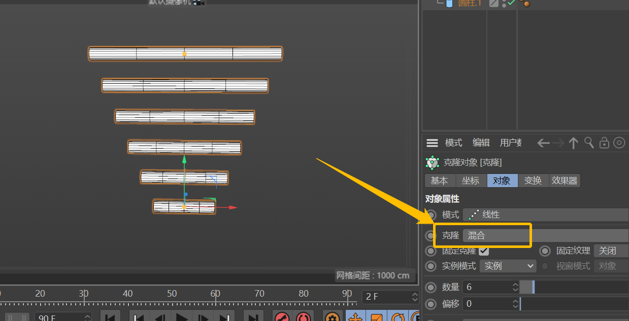Click the animation dot beside 偏移
The height and width of the screenshot is (321, 629).
click(431, 304)
